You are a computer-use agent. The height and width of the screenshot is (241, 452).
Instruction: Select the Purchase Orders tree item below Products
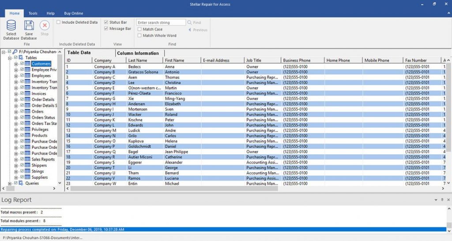tap(45, 141)
